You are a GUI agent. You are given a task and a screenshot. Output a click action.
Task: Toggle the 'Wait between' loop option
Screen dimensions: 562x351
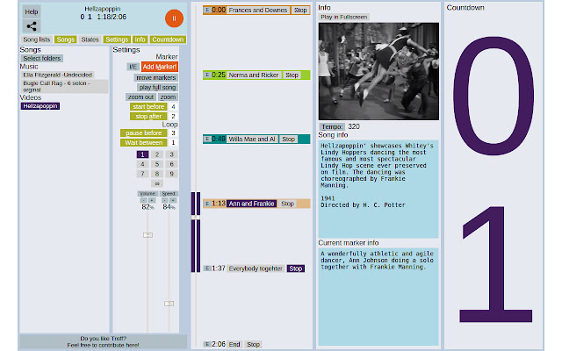pyautogui.click(x=144, y=142)
